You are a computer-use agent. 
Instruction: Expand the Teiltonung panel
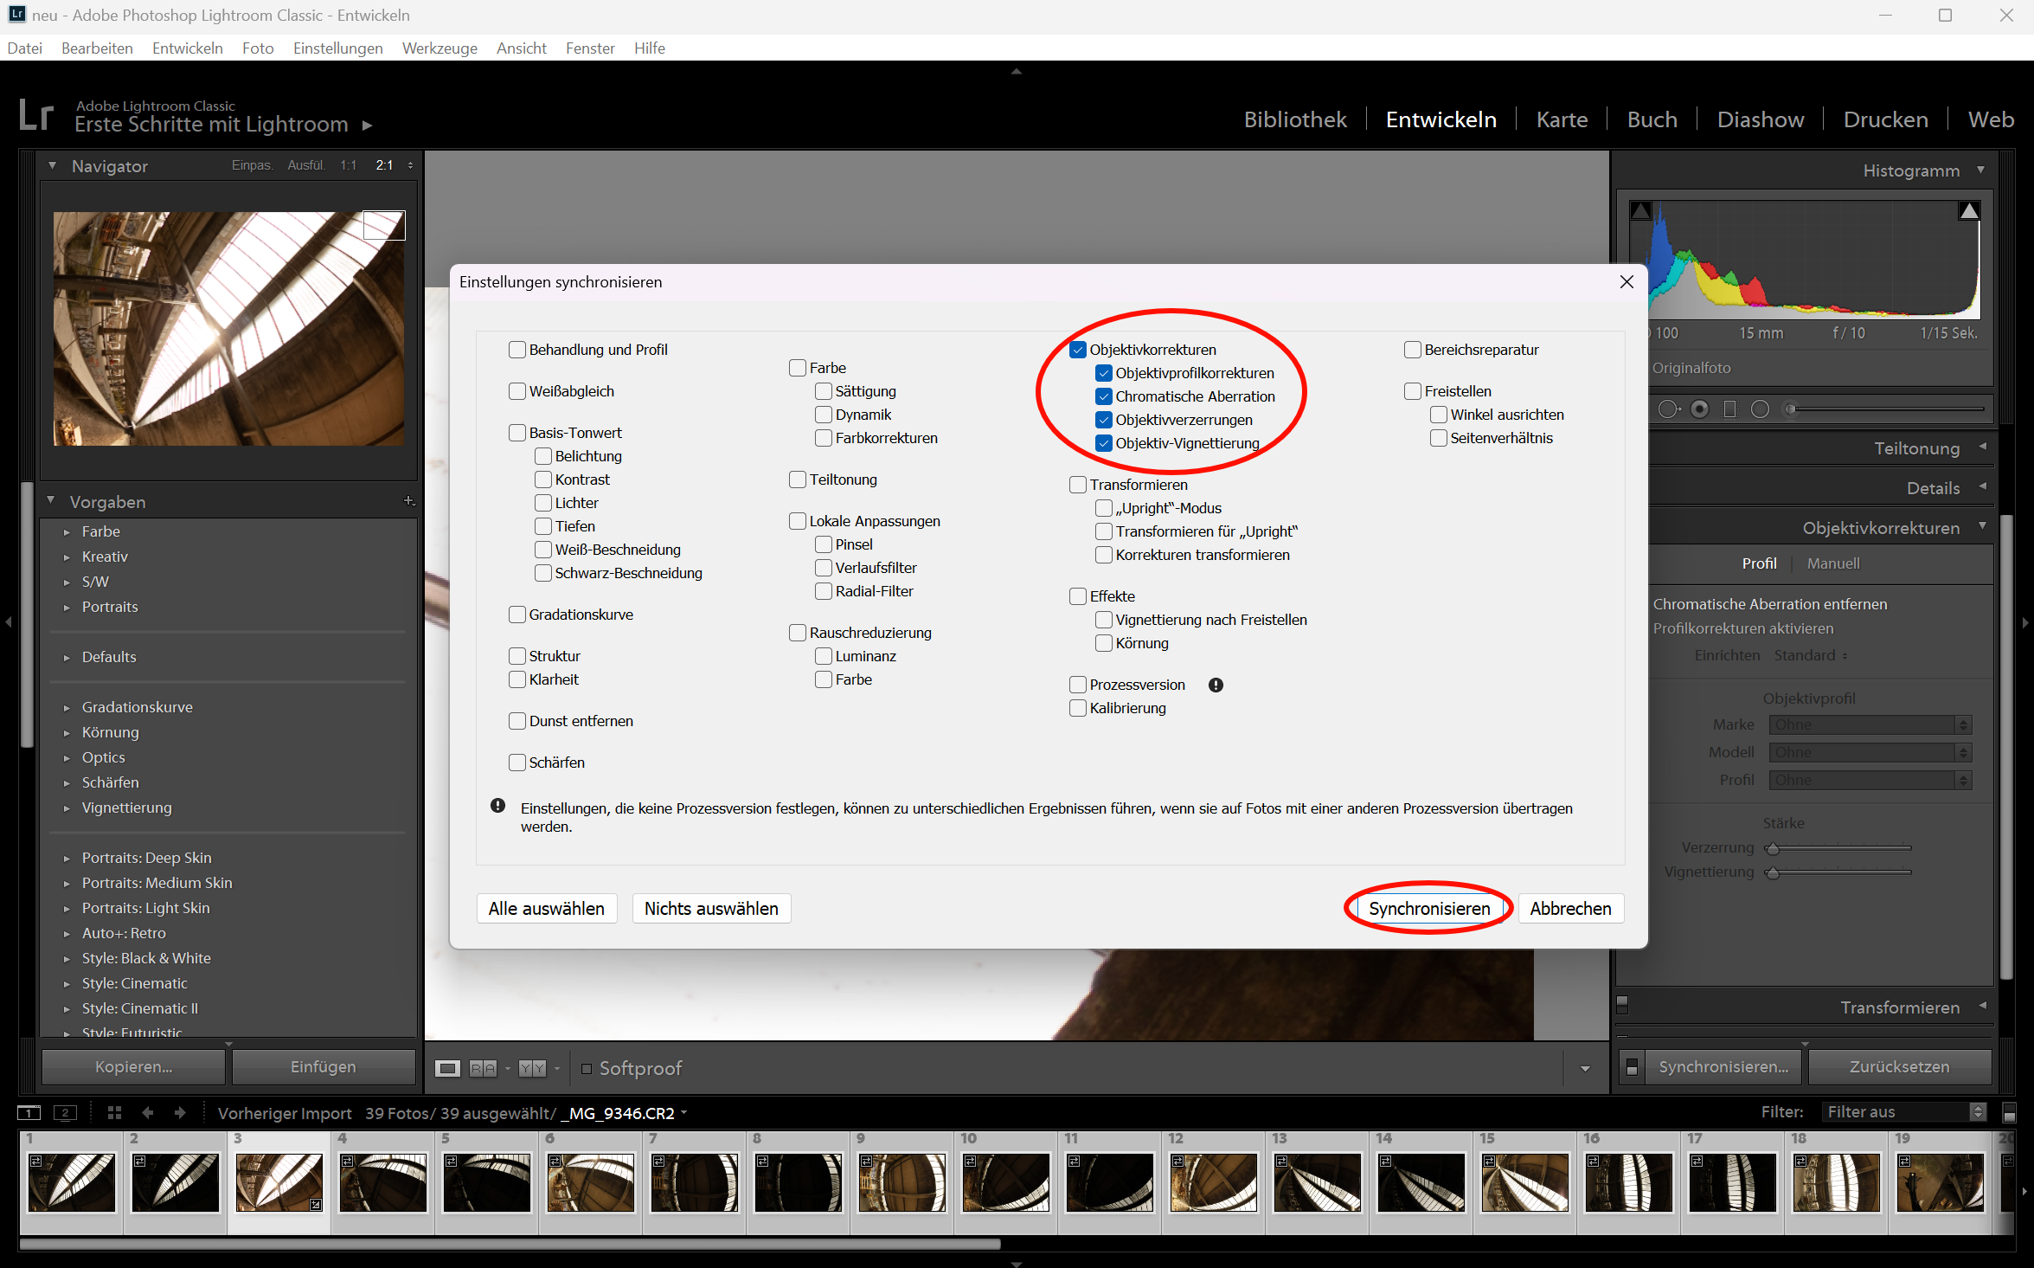[1982, 447]
